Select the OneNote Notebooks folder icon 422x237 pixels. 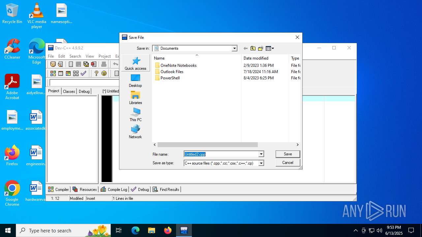tap(157, 65)
